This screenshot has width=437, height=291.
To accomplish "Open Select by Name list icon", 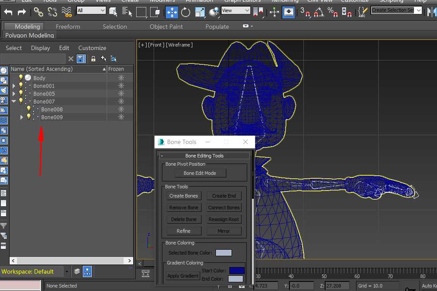I will [x=127, y=12].
